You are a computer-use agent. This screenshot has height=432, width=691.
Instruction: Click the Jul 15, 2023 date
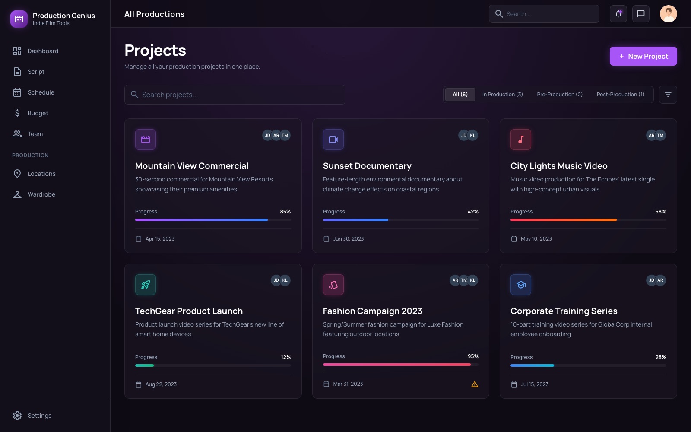point(535,384)
